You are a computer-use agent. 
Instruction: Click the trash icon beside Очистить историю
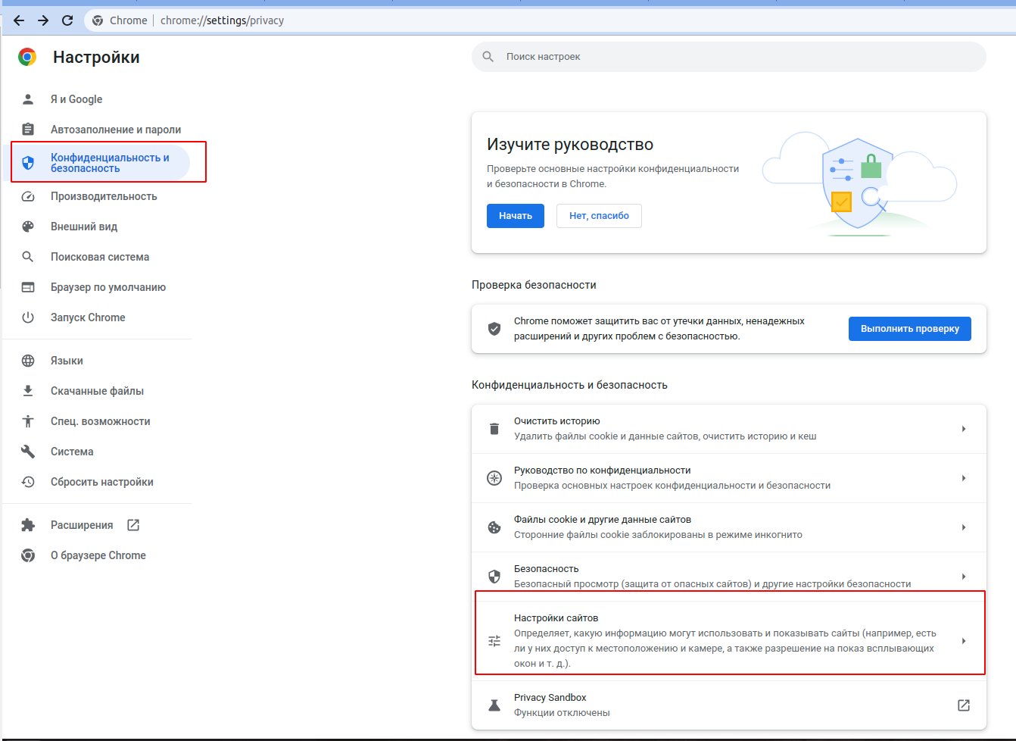pyautogui.click(x=494, y=429)
